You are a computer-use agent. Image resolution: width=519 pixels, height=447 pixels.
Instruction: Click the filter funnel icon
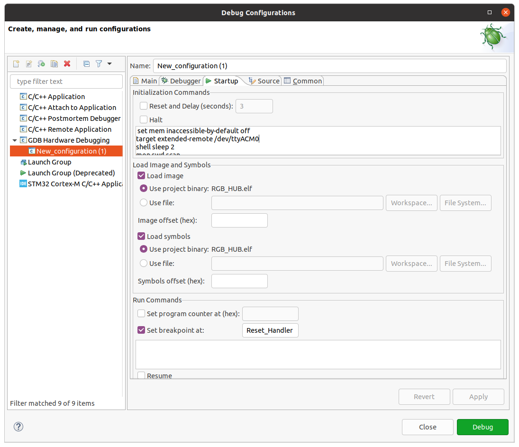point(99,64)
